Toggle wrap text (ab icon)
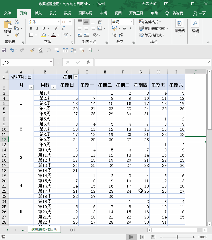Screen dimensions: 212x240 click(100, 22)
